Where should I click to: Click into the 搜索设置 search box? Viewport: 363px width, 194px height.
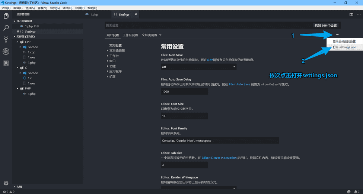tap(208, 26)
